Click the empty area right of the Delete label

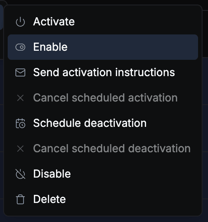click(132, 199)
